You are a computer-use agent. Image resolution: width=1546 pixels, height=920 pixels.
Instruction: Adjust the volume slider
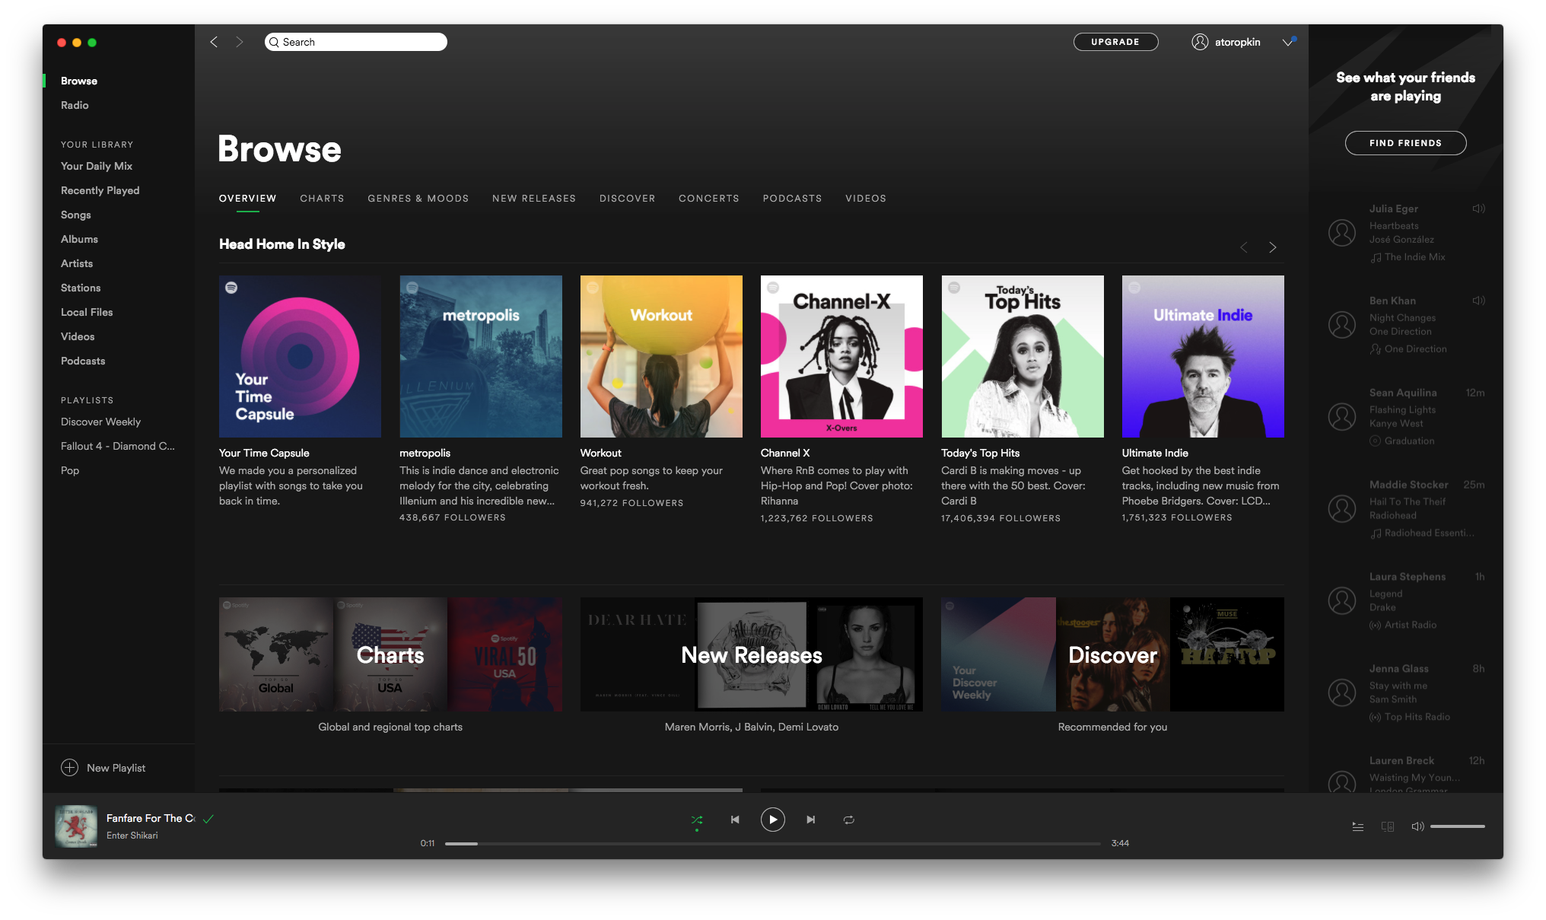[1457, 826]
